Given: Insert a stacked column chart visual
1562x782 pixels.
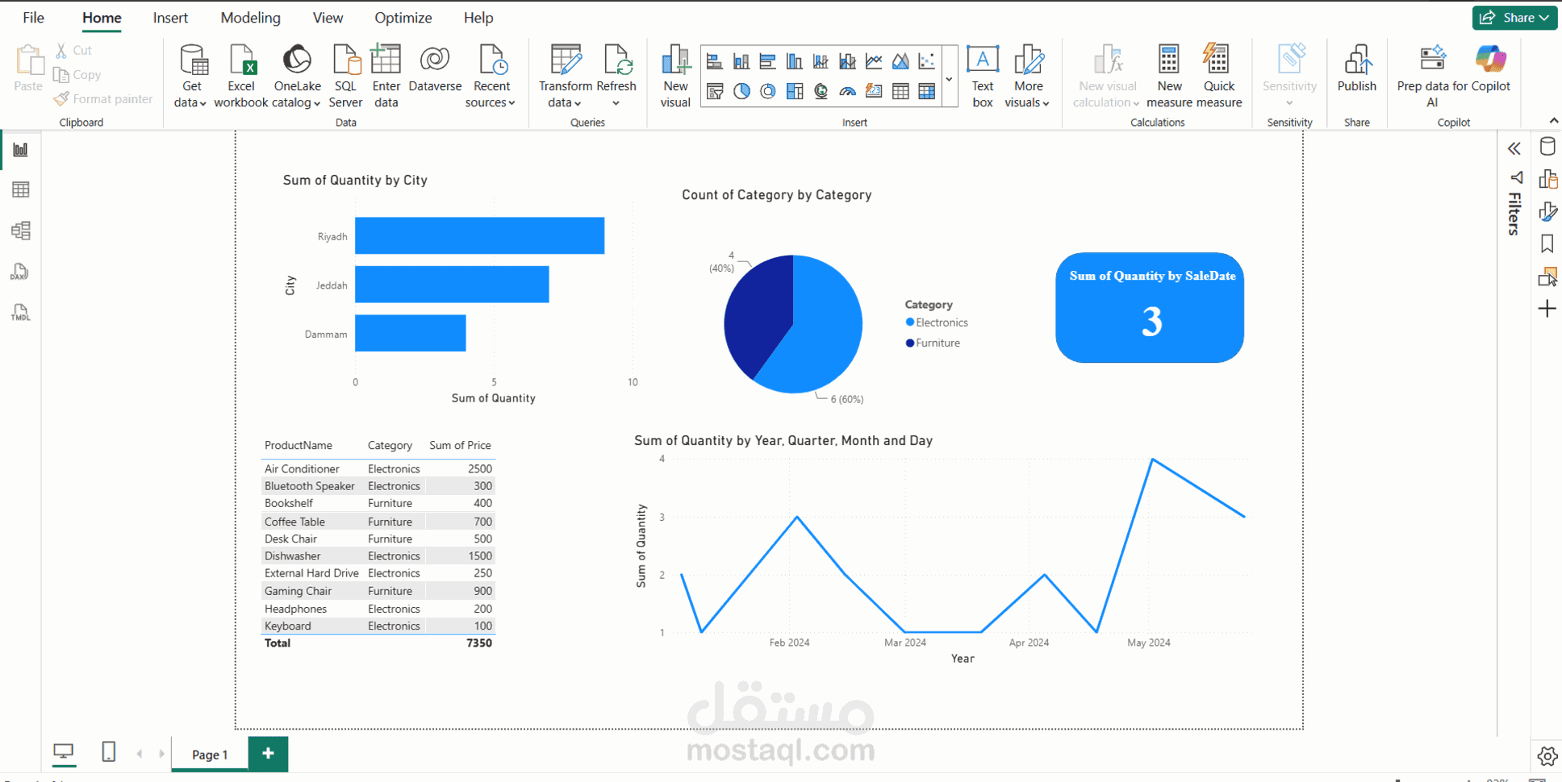Looking at the screenshot, I should [741, 61].
